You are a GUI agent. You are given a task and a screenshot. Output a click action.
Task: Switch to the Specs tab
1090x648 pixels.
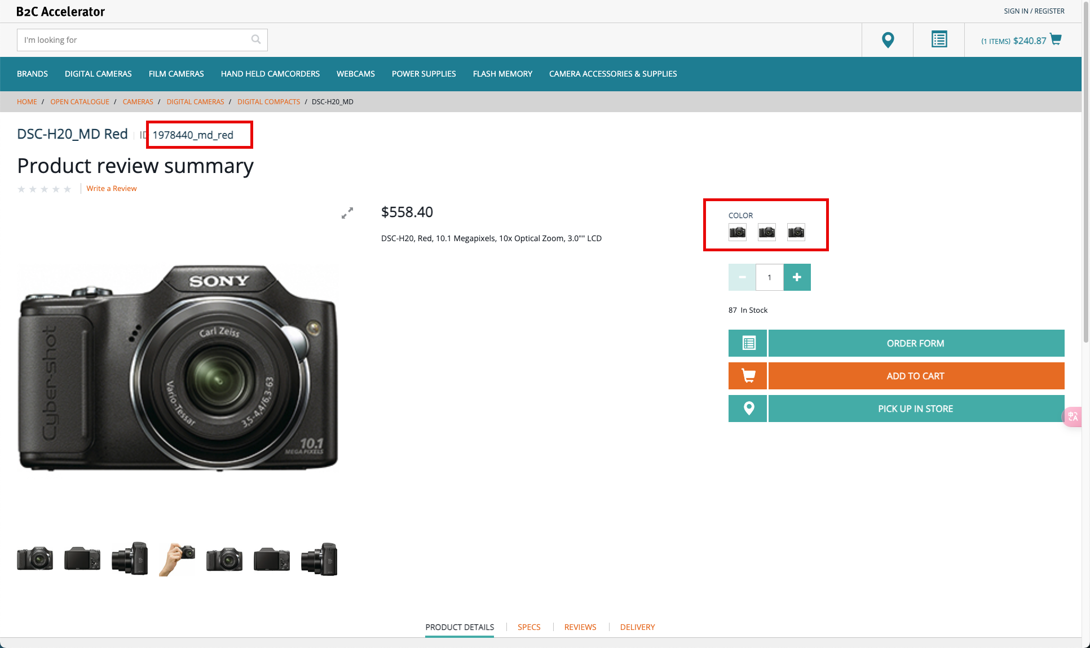[529, 627]
